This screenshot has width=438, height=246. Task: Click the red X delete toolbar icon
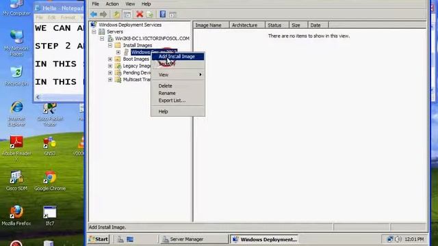click(140, 14)
